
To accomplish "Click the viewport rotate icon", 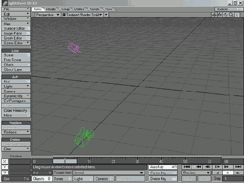I will tap(226, 15).
